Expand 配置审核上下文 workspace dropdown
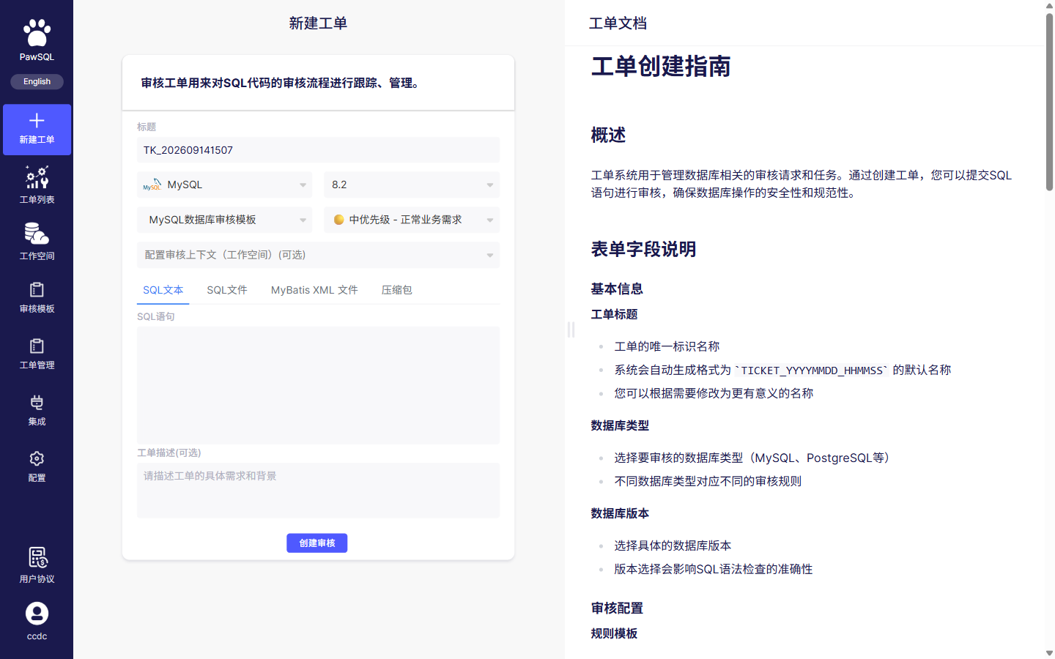Viewport: 1055px width, 659px height. [x=318, y=255]
